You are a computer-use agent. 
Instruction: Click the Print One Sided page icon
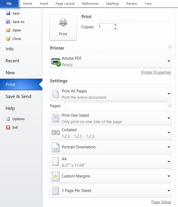(56, 118)
